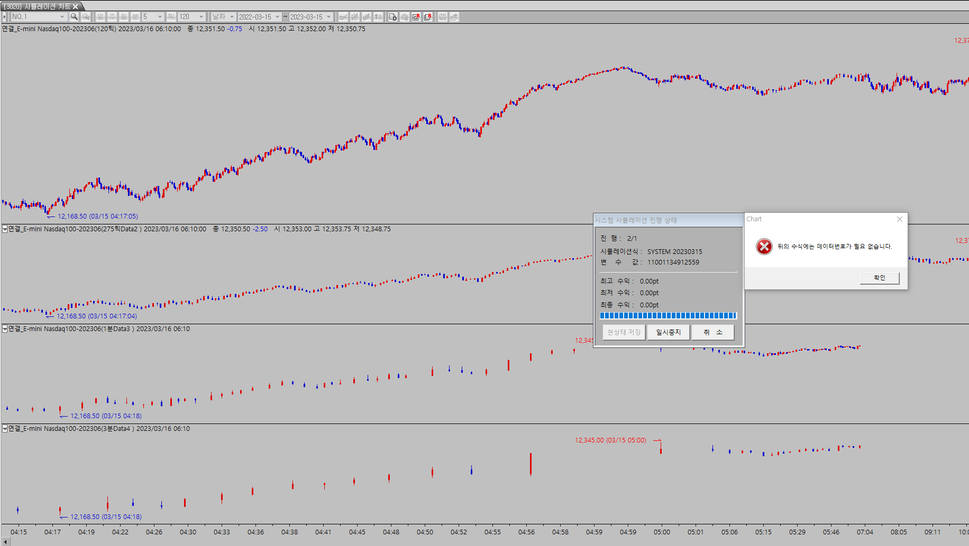969x546 pixels.
Task: Click the save disk icon in toolbar
Action: pyautogui.click(x=443, y=17)
